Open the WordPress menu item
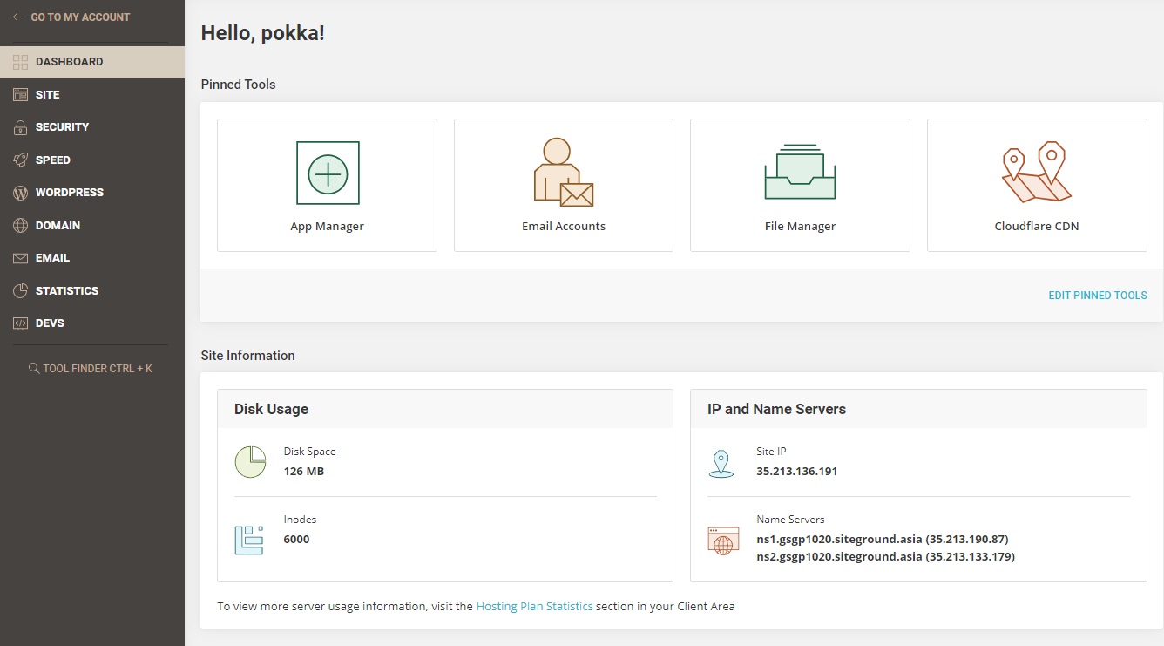 pos(70,193)
